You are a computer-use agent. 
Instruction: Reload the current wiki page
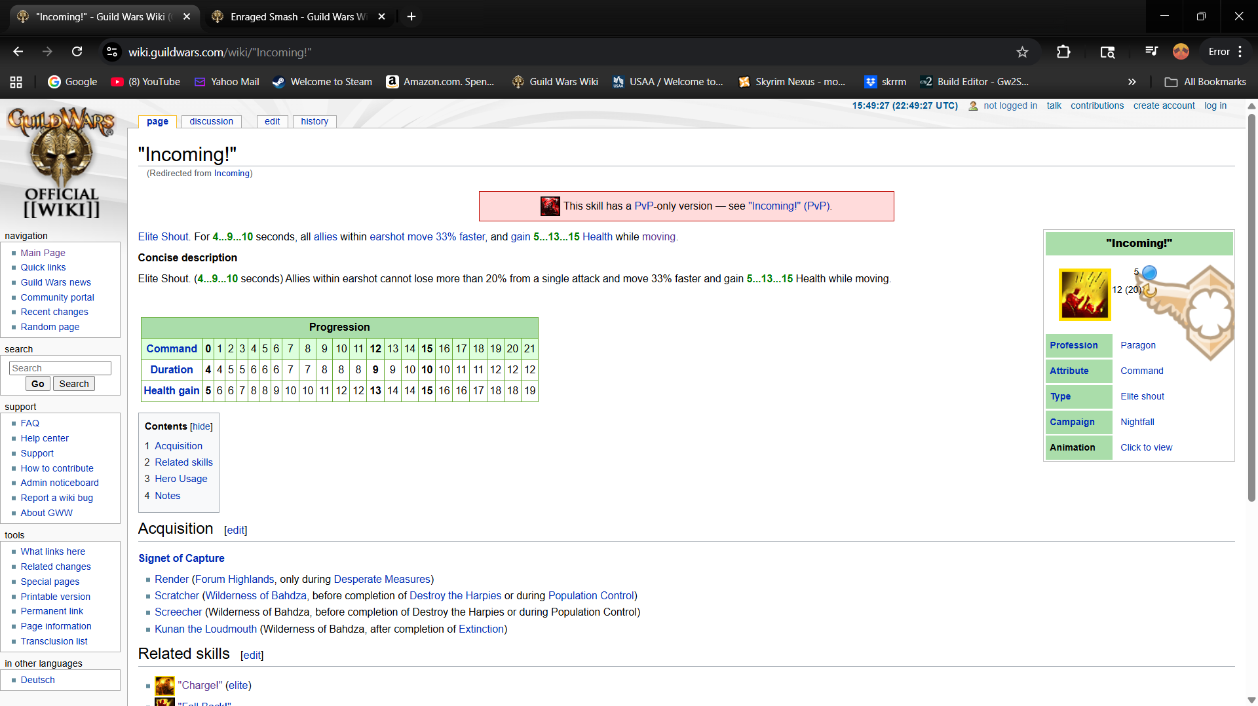pyautogui.click(x=77, y=52)
